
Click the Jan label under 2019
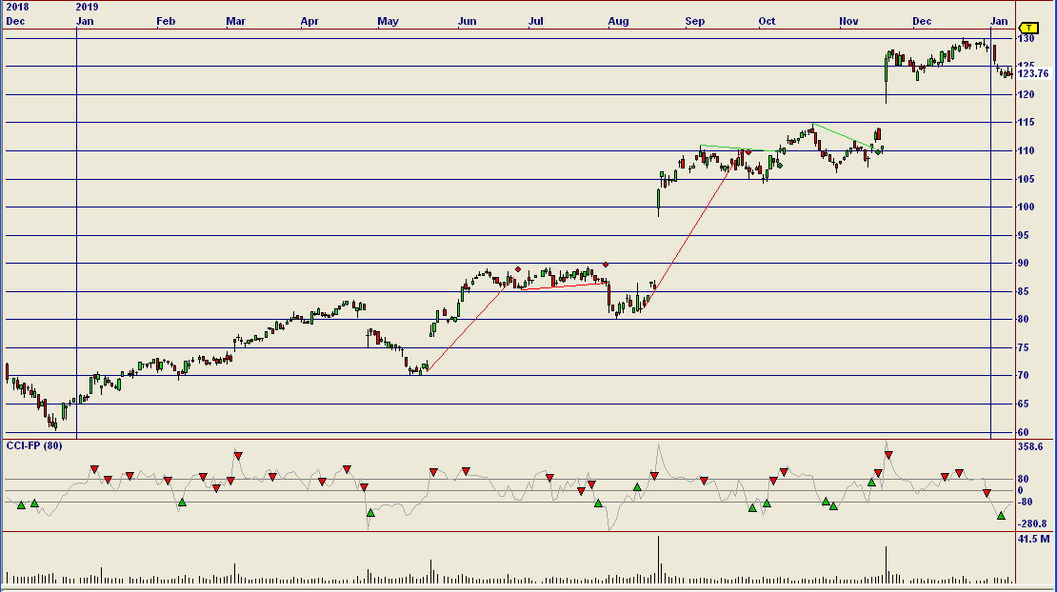tap(85, 22)
